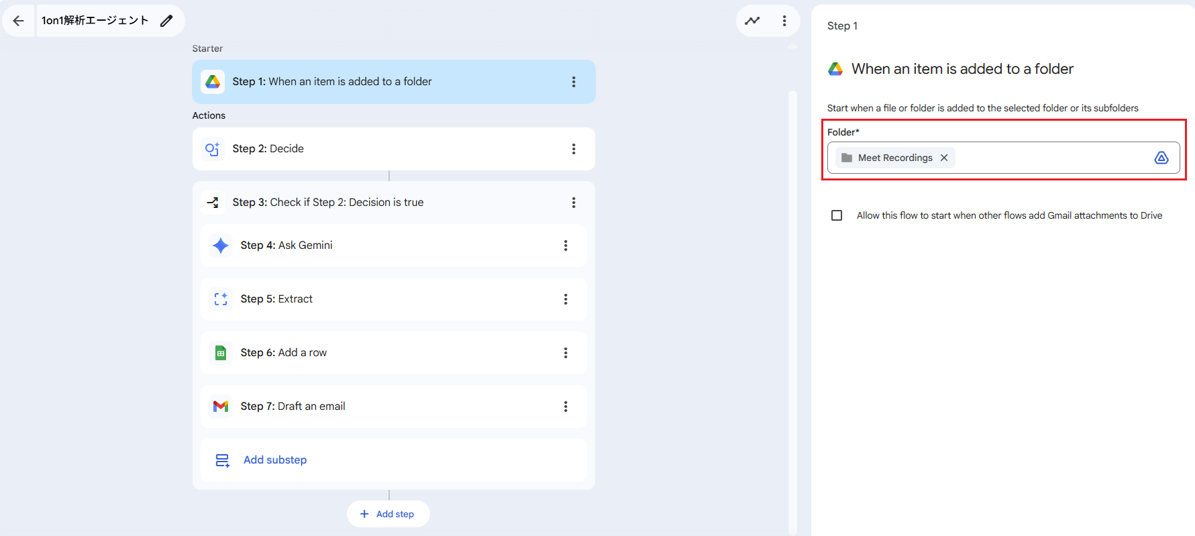1195x536 pixels.
Task: Enable Gmail attachments flow start checkbox
Action: pos(837,215)
